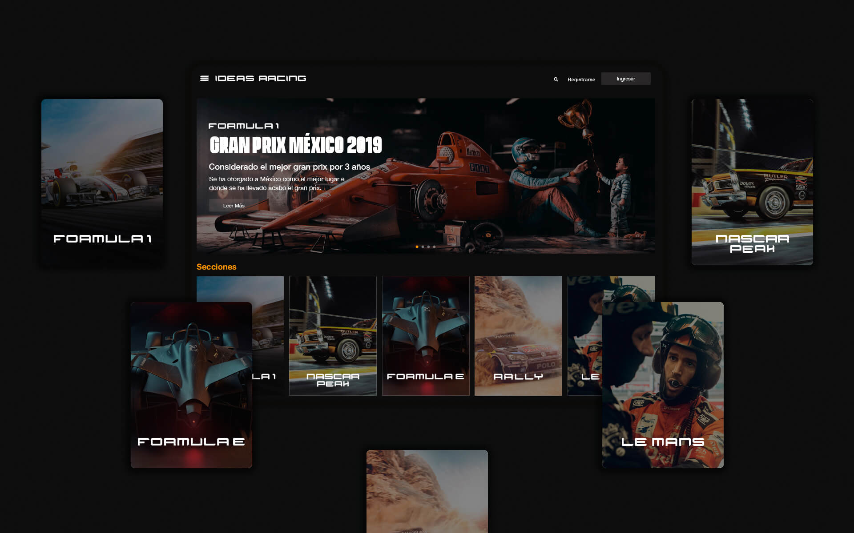The image size is (854, 533).
Task: Click the large Nascar Peak floating card
Action: click(x=752, y=182)
